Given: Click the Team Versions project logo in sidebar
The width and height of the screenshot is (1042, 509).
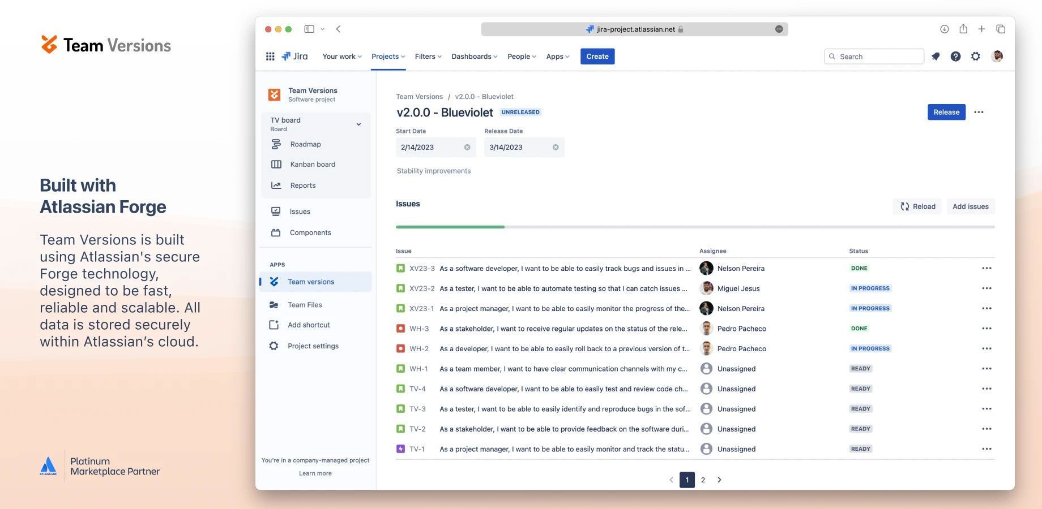Looking at the screenshot, I should 274,94.
